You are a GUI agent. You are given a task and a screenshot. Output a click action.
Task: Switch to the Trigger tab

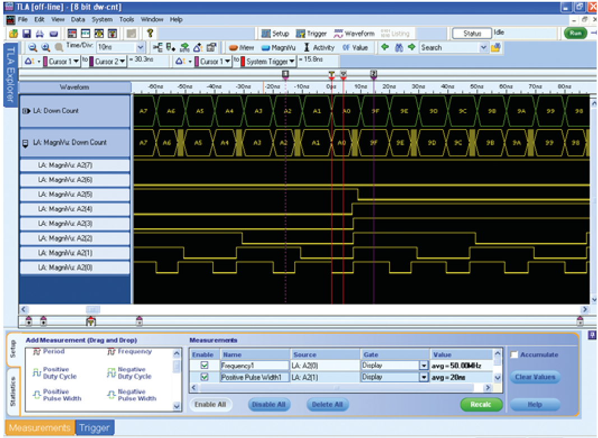94,427
